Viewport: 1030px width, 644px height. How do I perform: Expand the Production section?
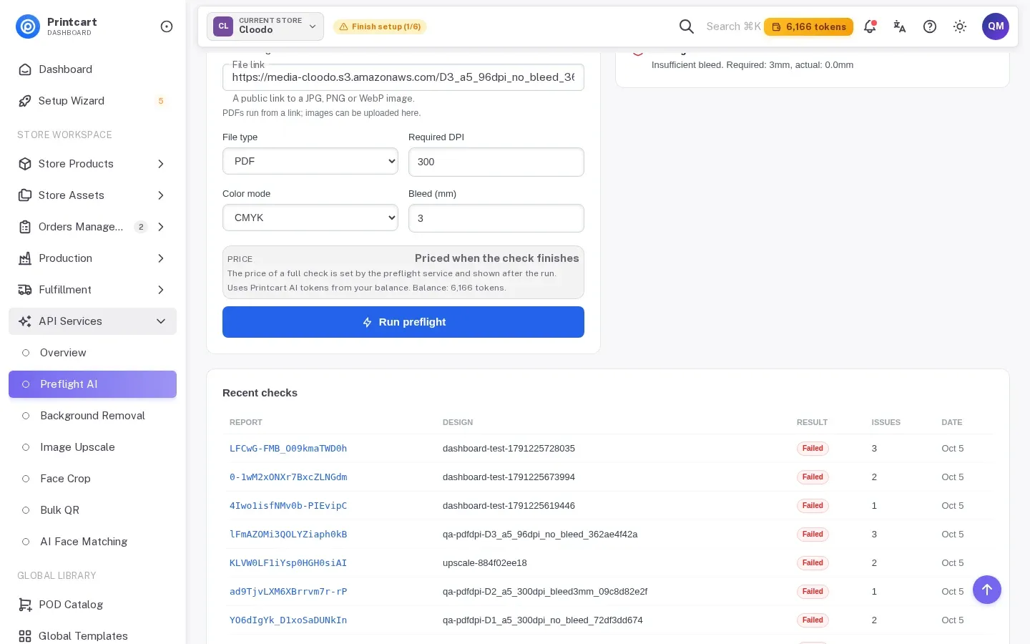pos(92,258)
